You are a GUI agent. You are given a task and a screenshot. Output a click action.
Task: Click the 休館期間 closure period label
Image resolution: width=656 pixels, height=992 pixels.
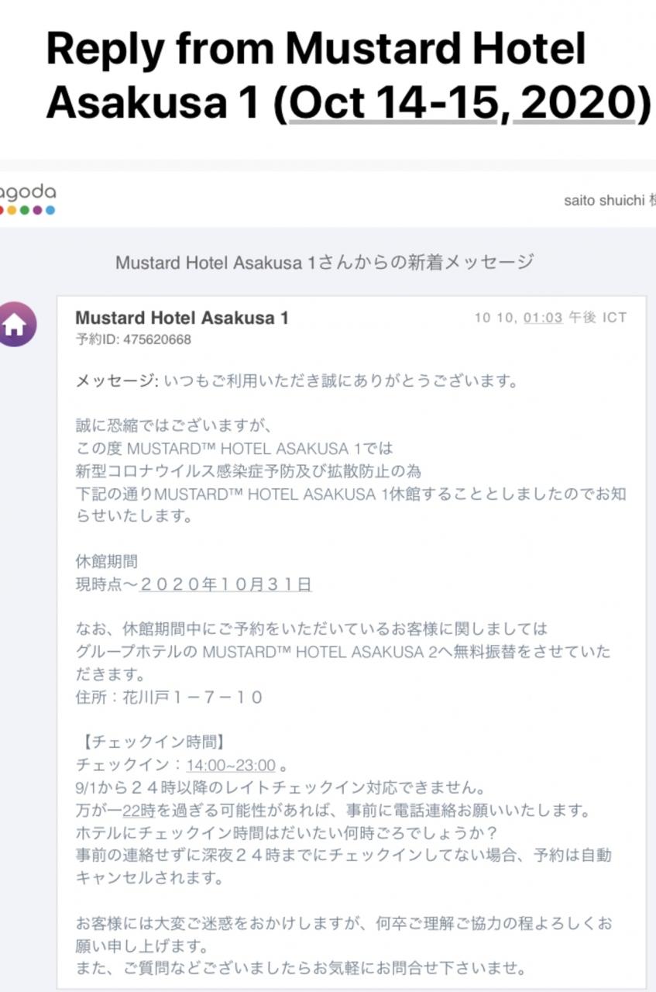(107, 562)
